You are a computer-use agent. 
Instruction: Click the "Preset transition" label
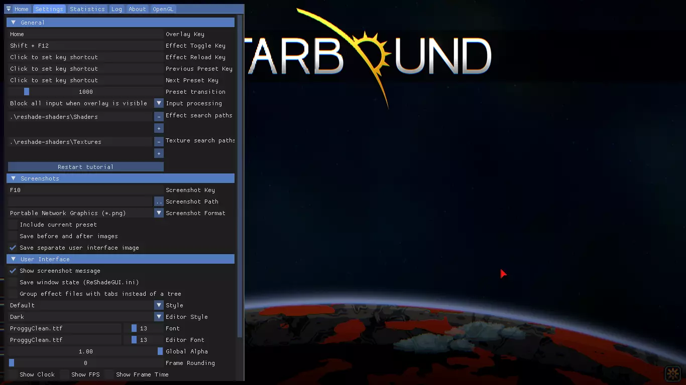pyautogui.click(x=195, y=92)
